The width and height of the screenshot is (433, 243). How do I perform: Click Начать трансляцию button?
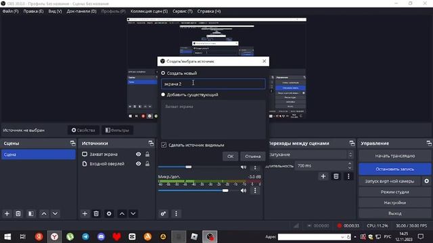[395, 156]
